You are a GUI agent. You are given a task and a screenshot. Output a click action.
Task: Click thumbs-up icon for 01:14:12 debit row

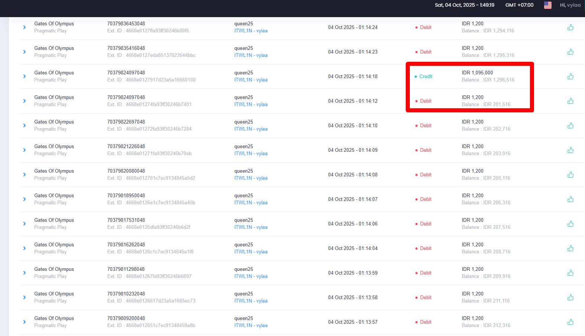click(x=570, y=101)
